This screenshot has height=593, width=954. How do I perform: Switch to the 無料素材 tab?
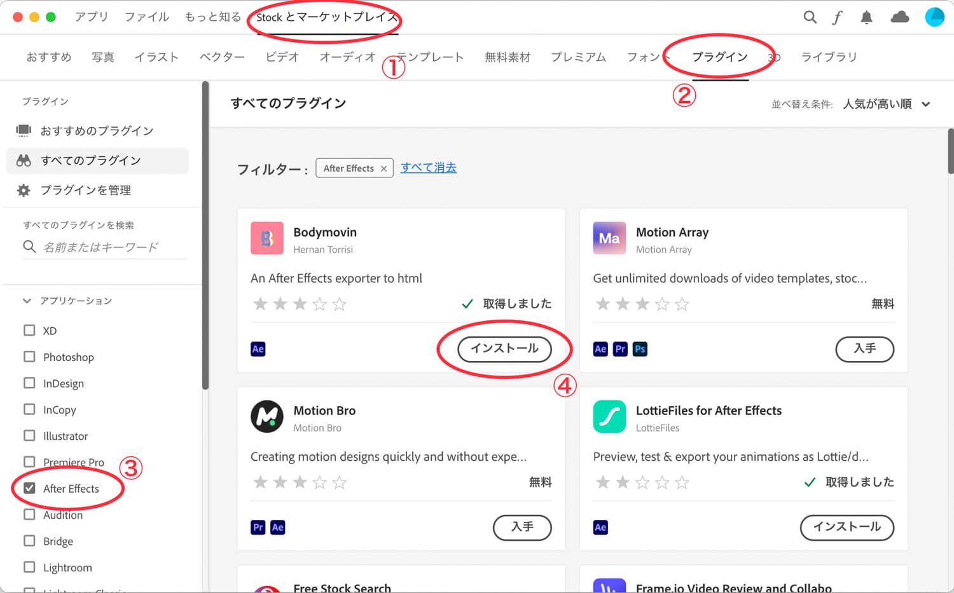pos(508,57)
